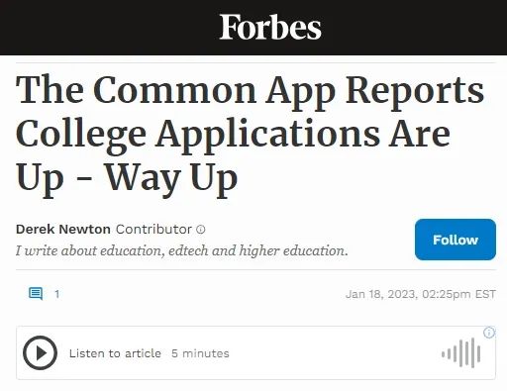The width and height of the screenshot is (507, 391).
Task: Open the Contributor info icon
Action: (201, 230)
